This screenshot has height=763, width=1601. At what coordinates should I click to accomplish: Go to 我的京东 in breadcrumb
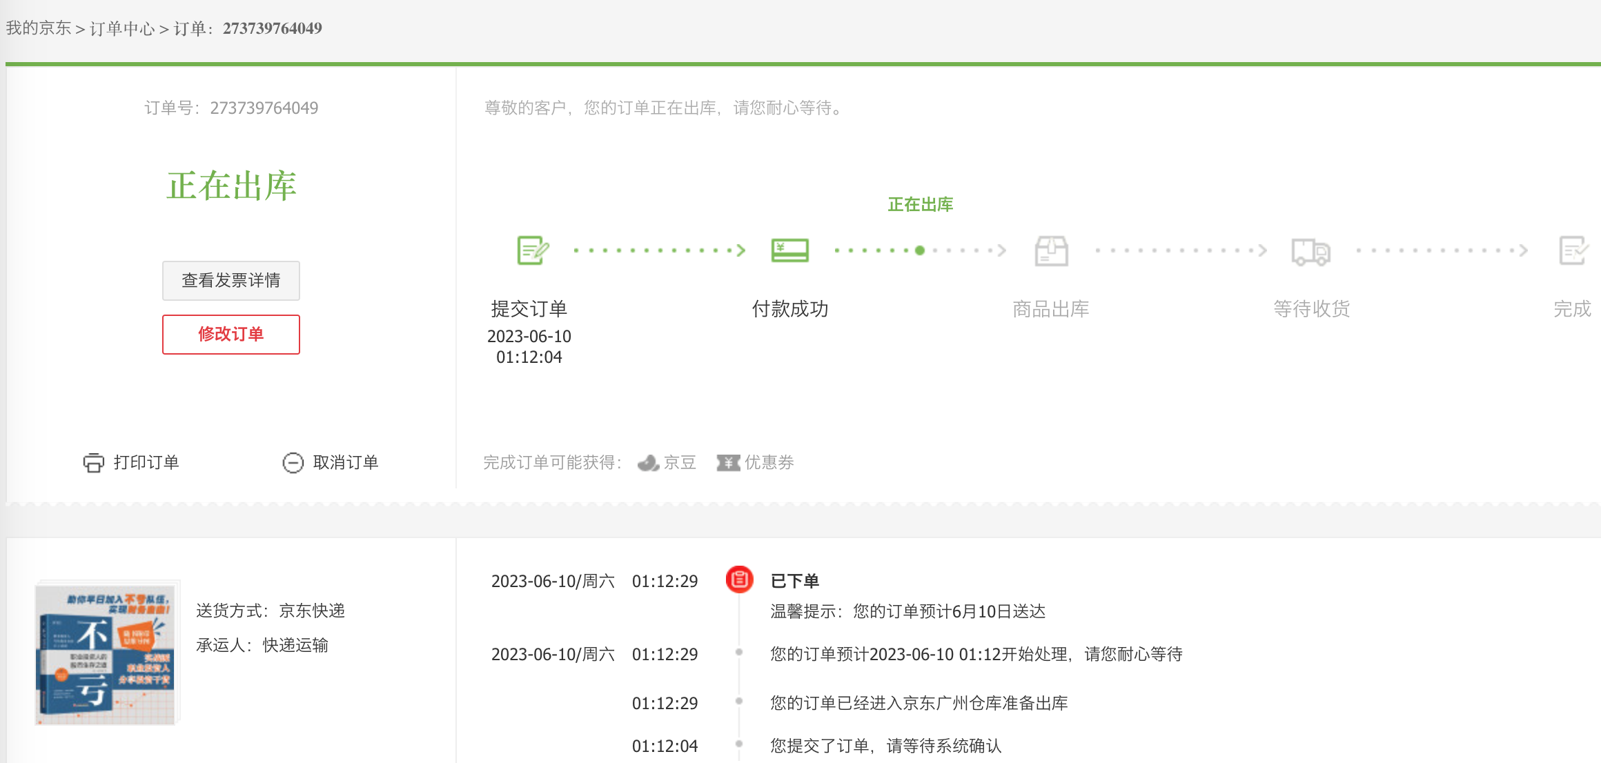tap(39, 28)
